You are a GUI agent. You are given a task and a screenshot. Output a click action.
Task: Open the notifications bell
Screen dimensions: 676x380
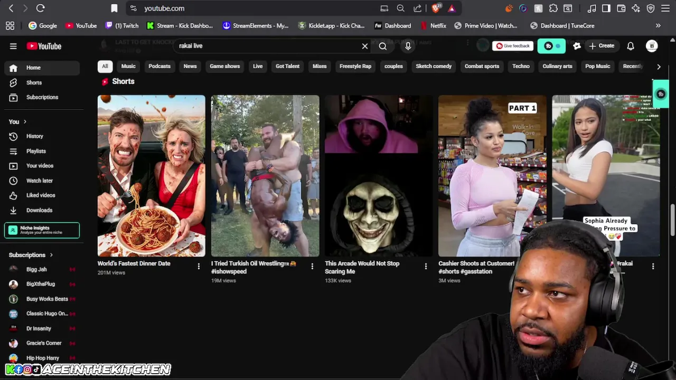tap(631, 46)
